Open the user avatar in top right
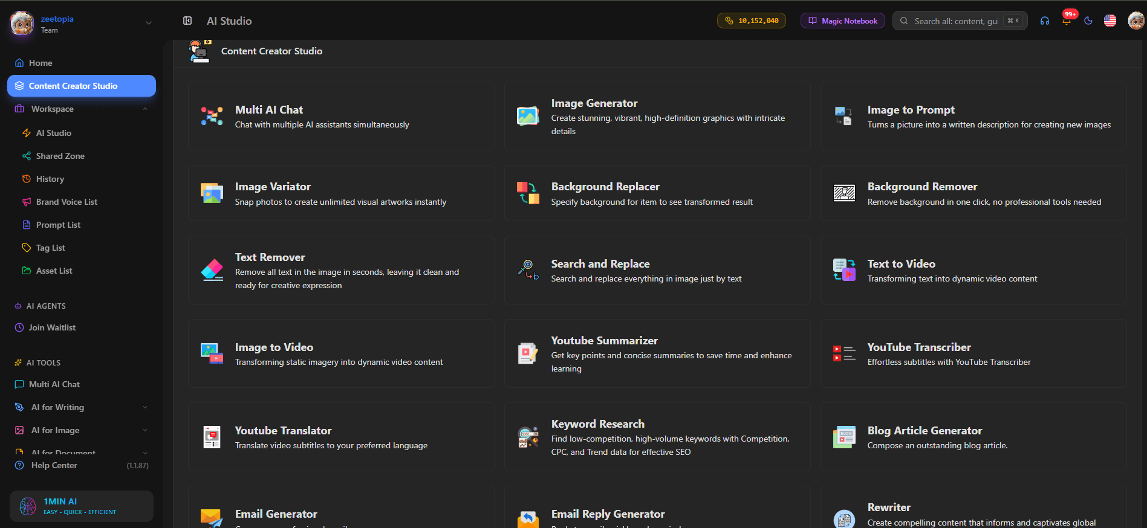The image size is (1147, 528). click(1136, 21)
